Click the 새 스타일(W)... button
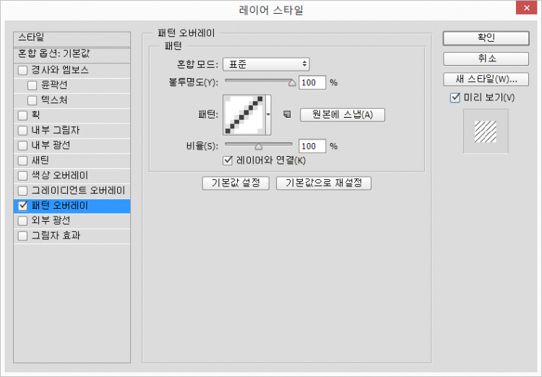Viewport: 542px width, 377px height. (486, 79)
